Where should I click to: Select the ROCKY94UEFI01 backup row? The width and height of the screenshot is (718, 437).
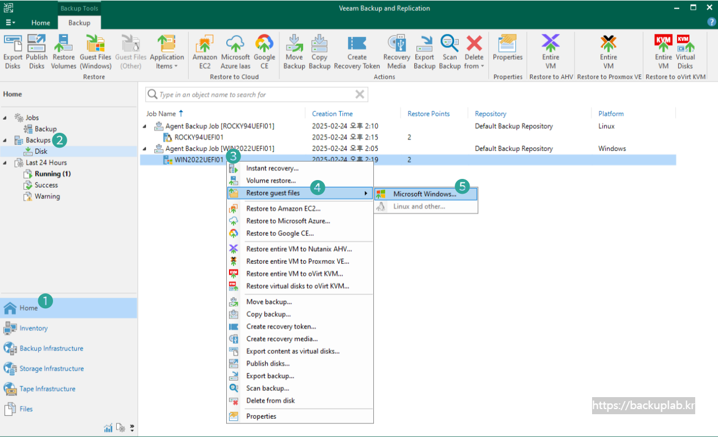coord(408,137)
